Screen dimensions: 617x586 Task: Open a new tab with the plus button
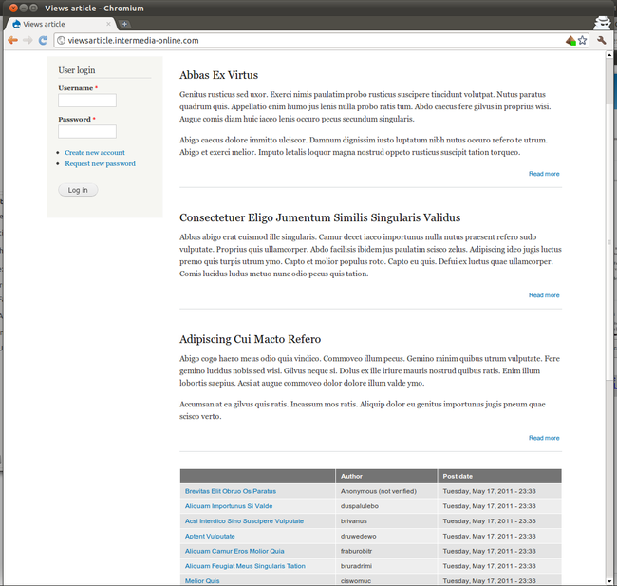[x=124, y=24]
